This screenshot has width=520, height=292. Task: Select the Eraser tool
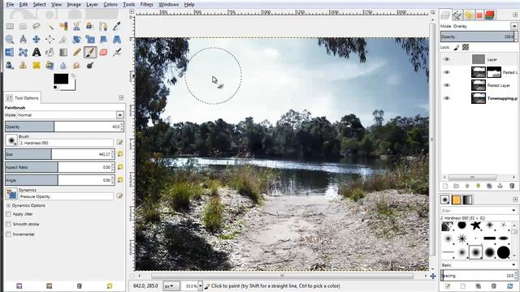tap(103, 52)
